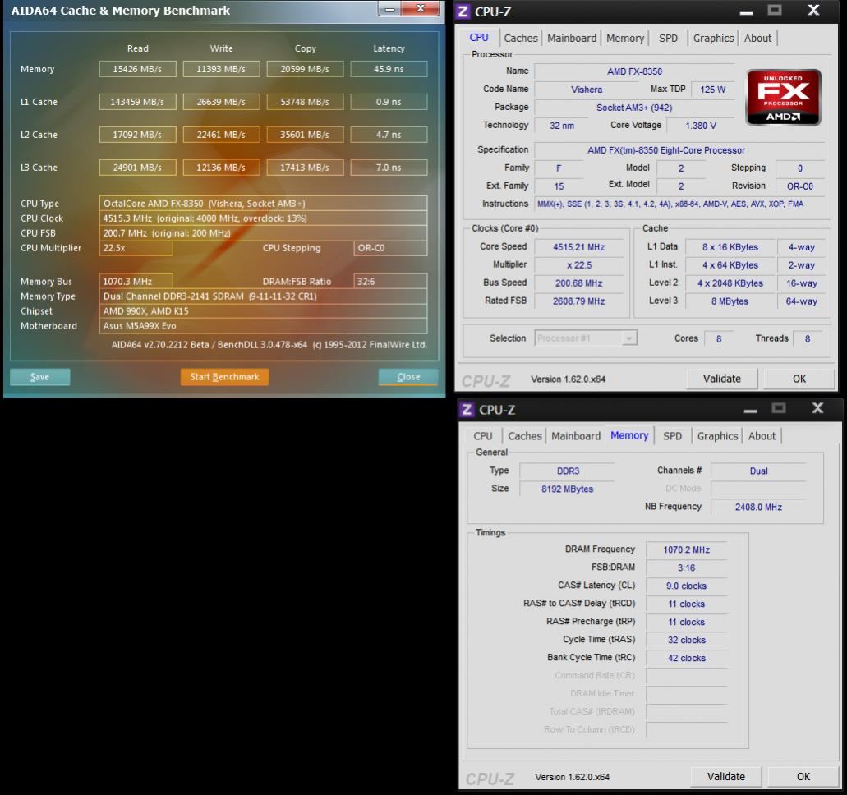Click Memory Latency value 45.9 ns
This screenshot has width=847, height=795.
coord(389,69)
